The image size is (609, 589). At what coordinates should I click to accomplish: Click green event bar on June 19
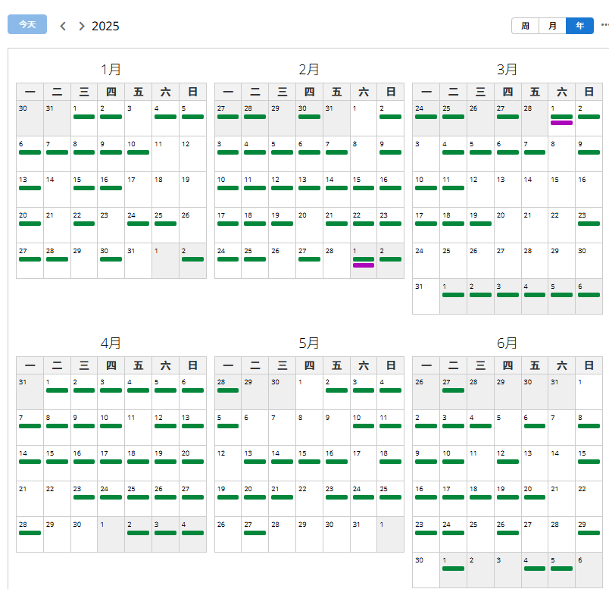pos(507,497)
